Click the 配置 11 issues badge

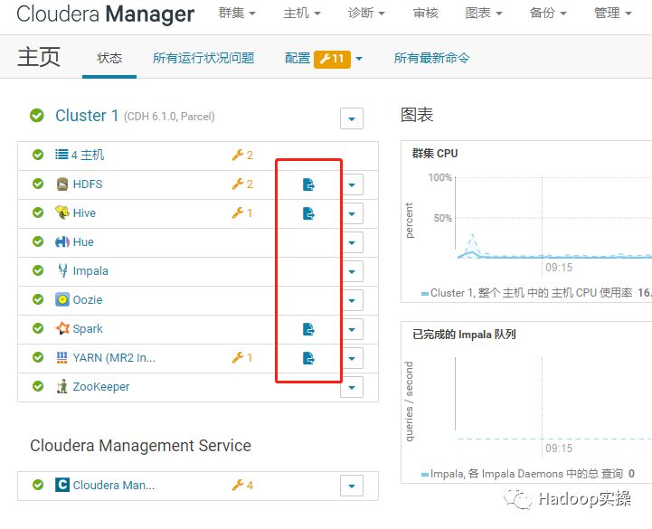click(332, 59)
